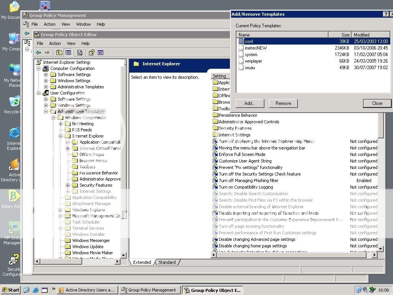Click the Security Features folder icon in settings list

(215, 128)
